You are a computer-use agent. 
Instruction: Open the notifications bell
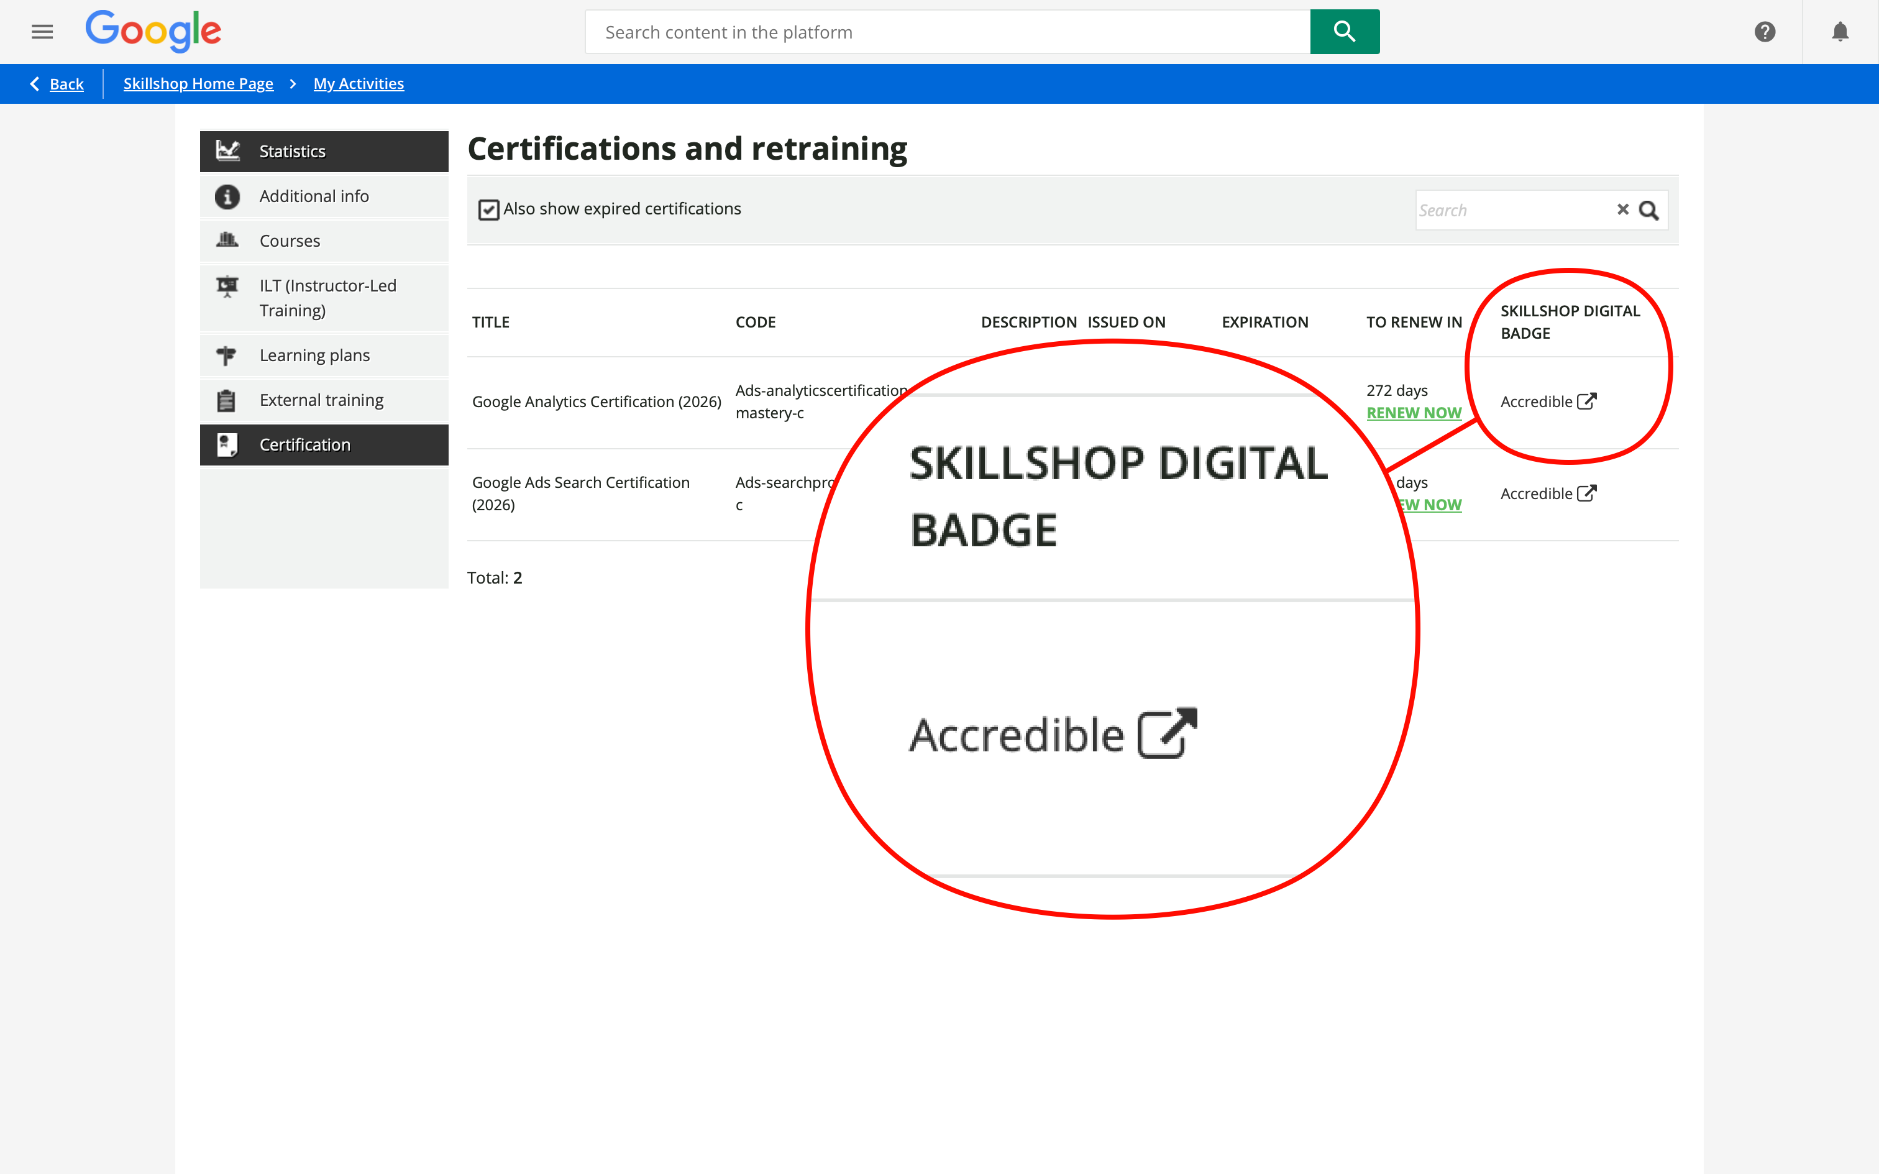click(x=1840, y=32)
